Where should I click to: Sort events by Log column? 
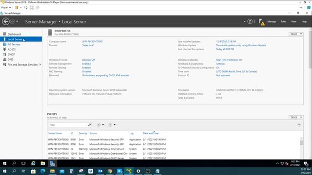click(131, 133)
